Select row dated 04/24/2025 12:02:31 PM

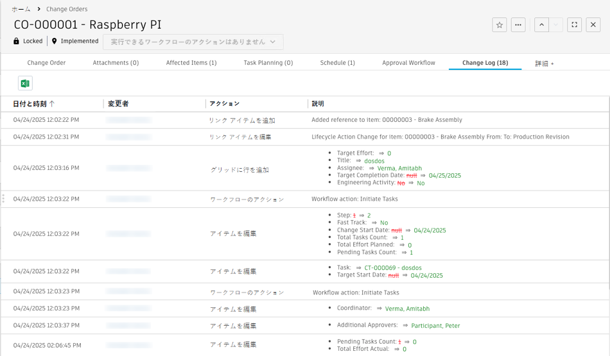[x=305, y=137]
